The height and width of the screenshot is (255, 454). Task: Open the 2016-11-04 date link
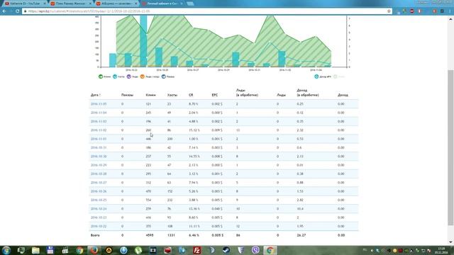pyautogui.click(x=99, y=113)
